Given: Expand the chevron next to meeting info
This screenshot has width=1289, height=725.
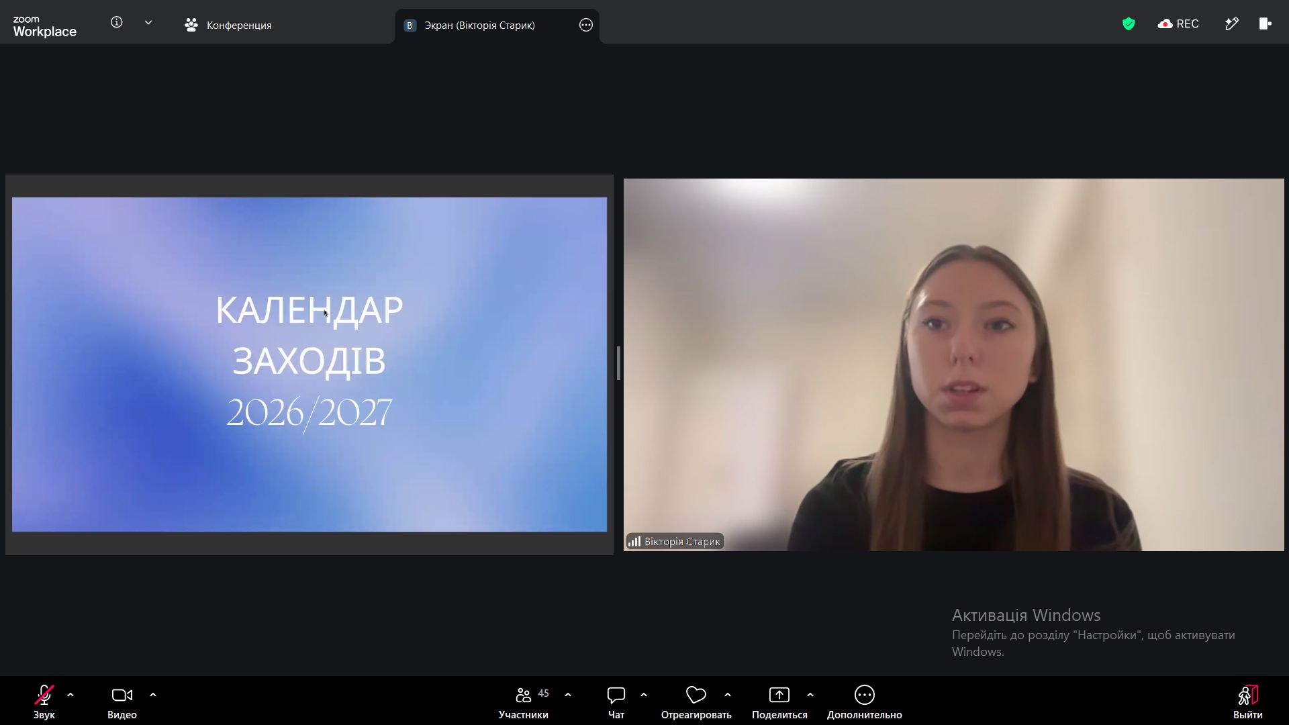Looking at the screenshot, I should coord(148,23).
